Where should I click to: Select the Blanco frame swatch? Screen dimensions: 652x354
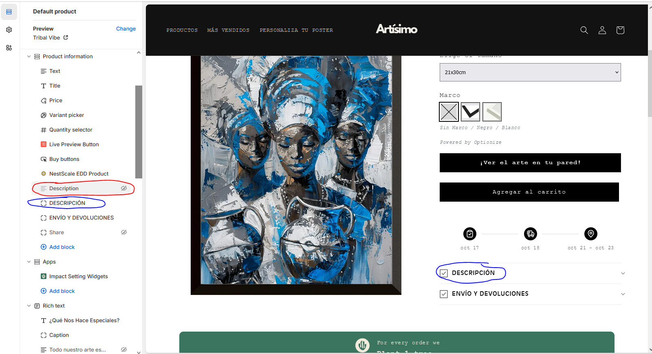[492, 112]
